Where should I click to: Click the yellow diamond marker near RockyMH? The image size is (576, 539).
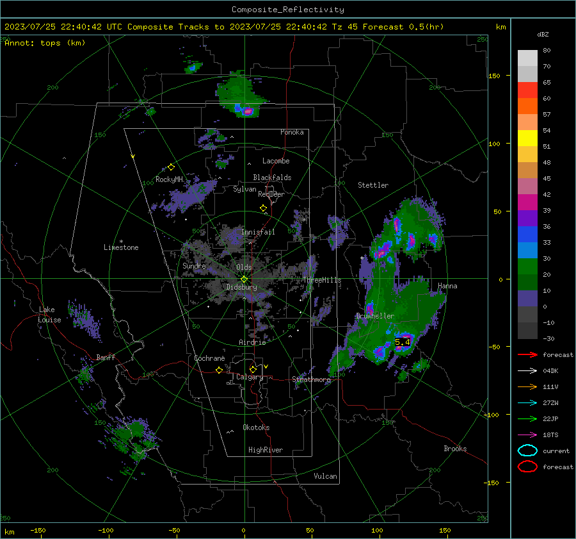(171, 167)
